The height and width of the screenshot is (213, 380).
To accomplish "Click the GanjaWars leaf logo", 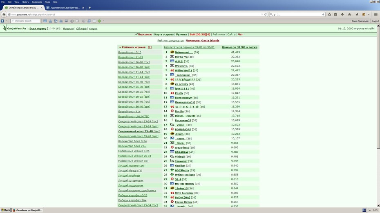I will click(4, 28).
